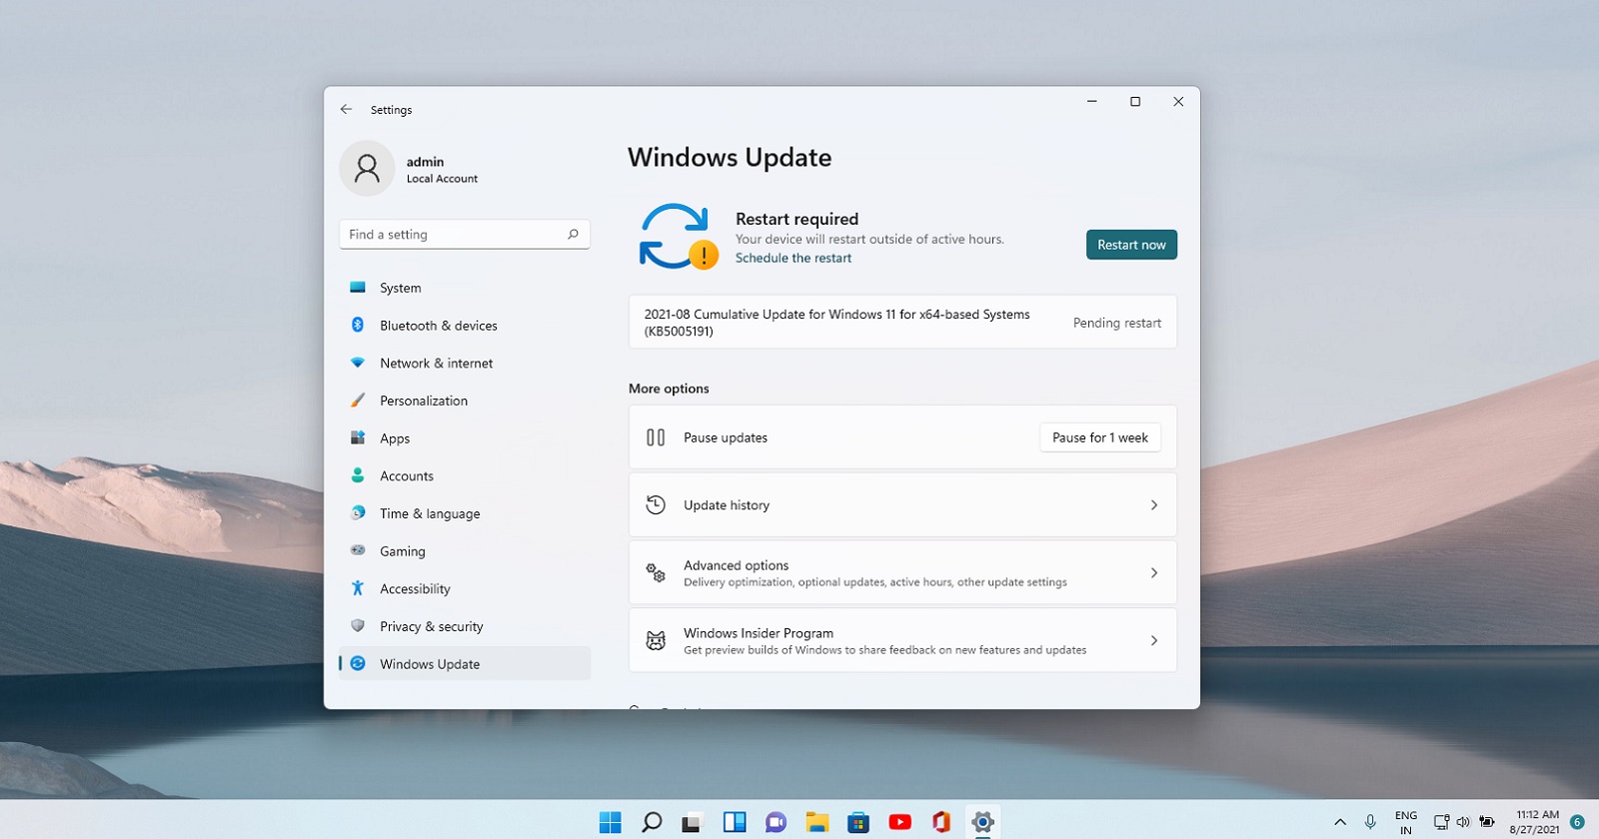Click the admin profile avatar
The height and width of the screenshot is (839, 1599).
[367, 168]
